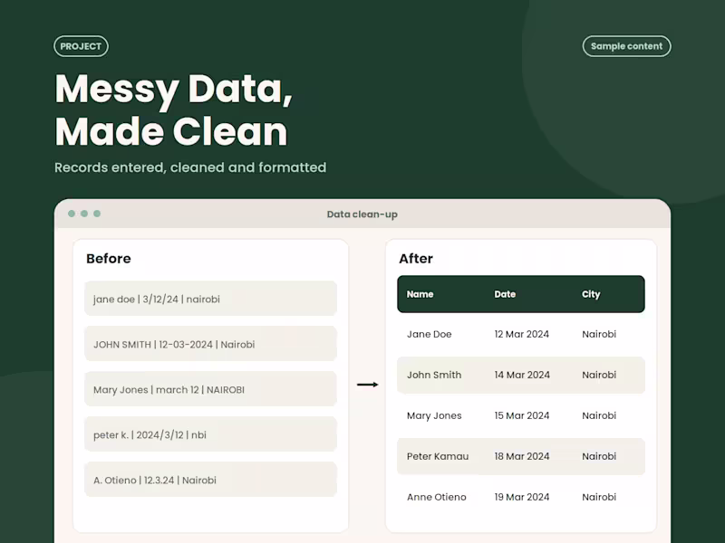The height and width of the screenshot is (543, 725).
Task: Click the Peter Kamau name cell
Action: click(438, 456)
